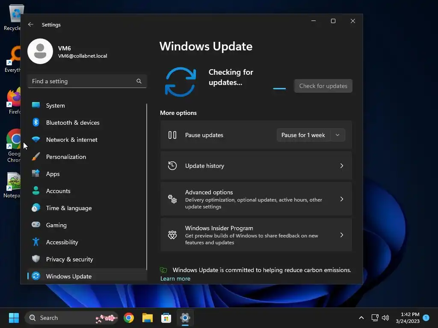Click the Update history clock icon
The width and height of the screenshot is (438, 328).
click(x=172, y=165)
